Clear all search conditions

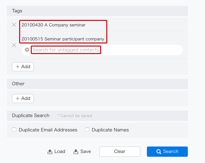coord(120,152)
